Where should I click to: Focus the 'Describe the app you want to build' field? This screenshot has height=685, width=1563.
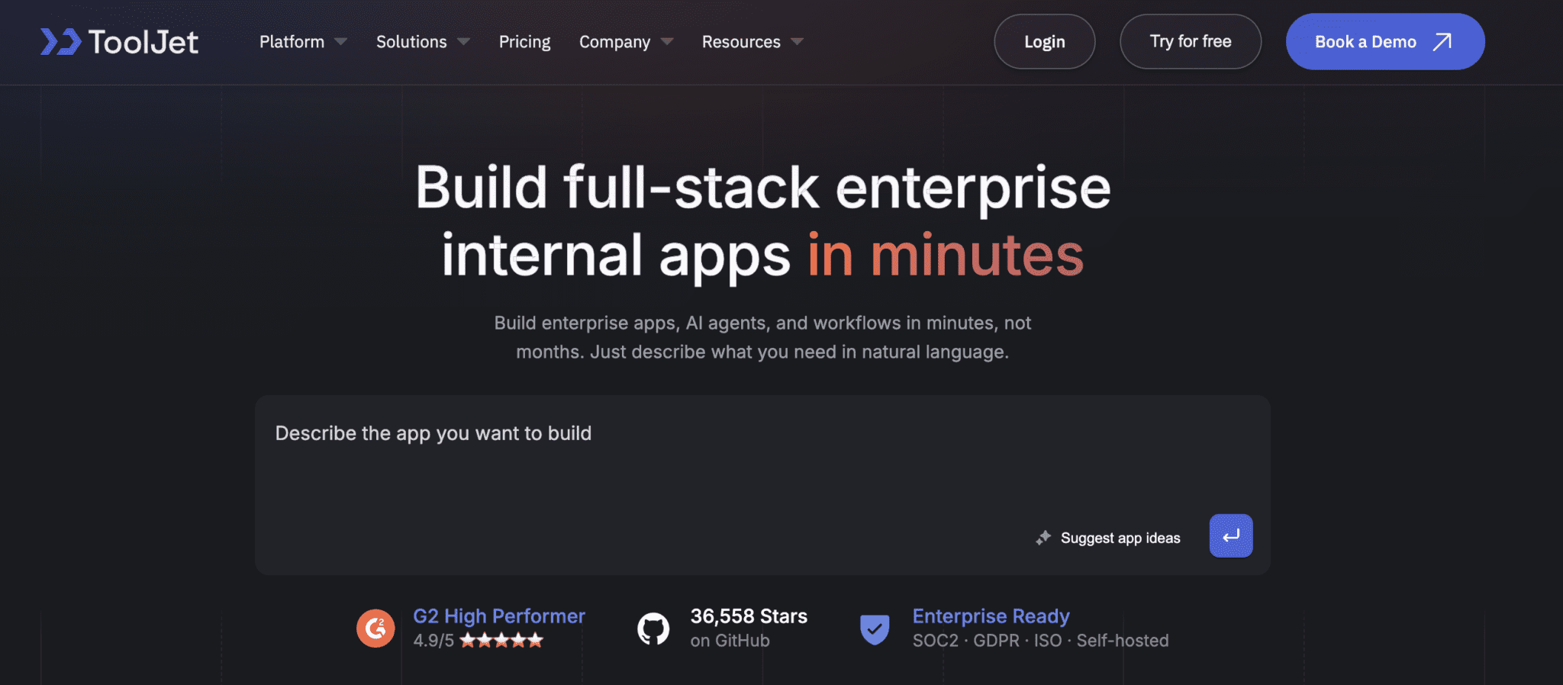tap(762, 485)
